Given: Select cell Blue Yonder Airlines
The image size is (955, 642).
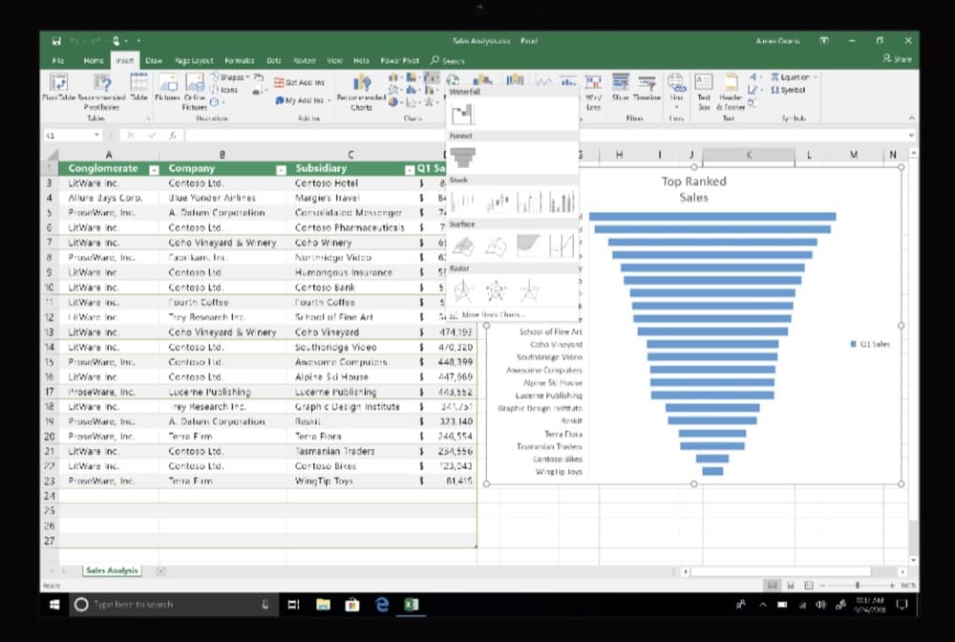Looking at the screenshot, I should pyautogui.click(x=223, y=198).
